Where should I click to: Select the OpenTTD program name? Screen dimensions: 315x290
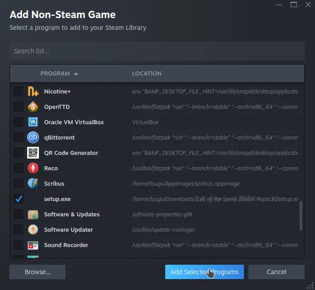click(57, 107)
